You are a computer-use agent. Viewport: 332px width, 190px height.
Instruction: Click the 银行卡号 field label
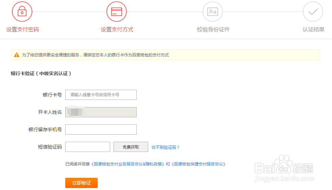52,95
